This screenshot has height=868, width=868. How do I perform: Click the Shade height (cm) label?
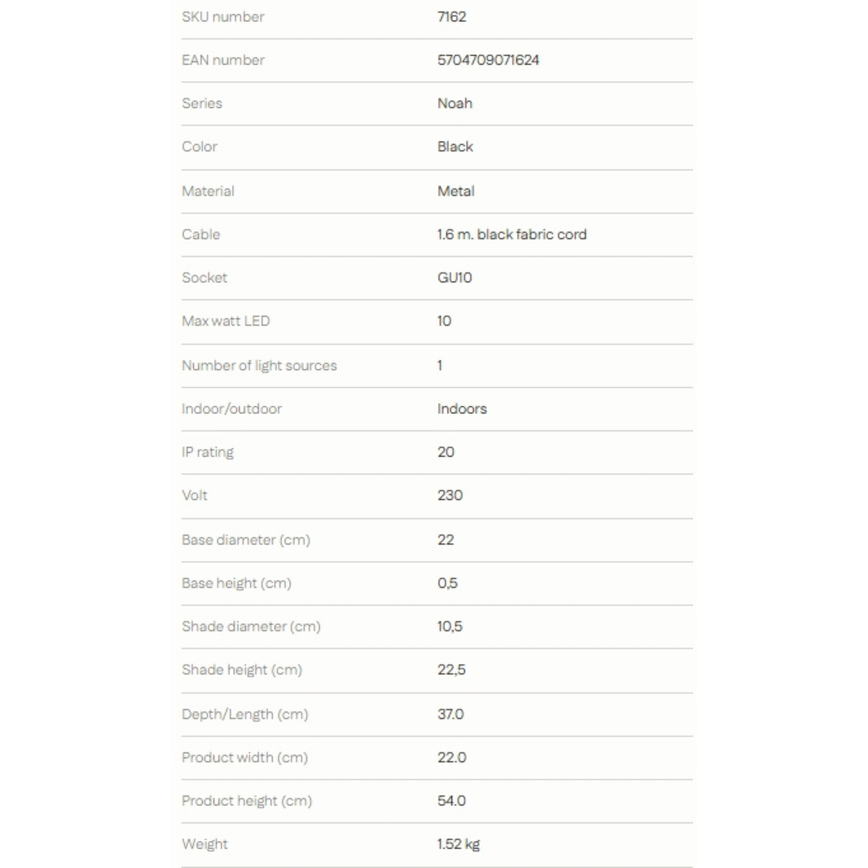coord(242,669)
